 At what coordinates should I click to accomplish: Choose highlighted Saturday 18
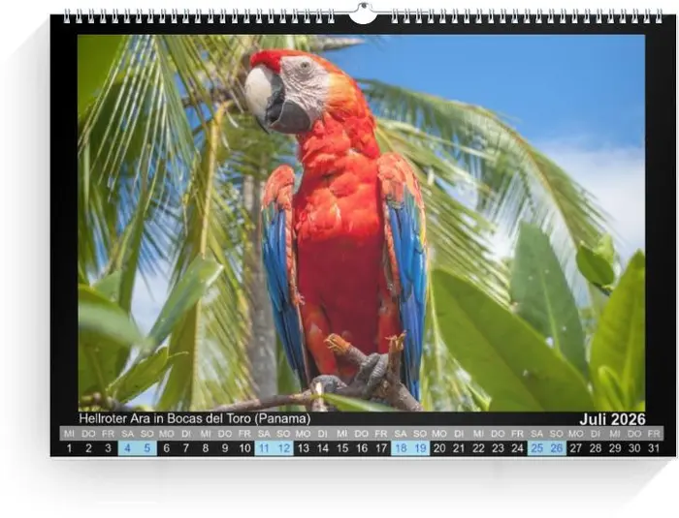[401, 448]
